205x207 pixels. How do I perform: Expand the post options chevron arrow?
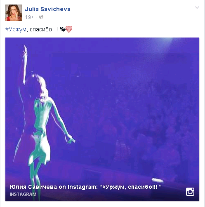point(197,7)
